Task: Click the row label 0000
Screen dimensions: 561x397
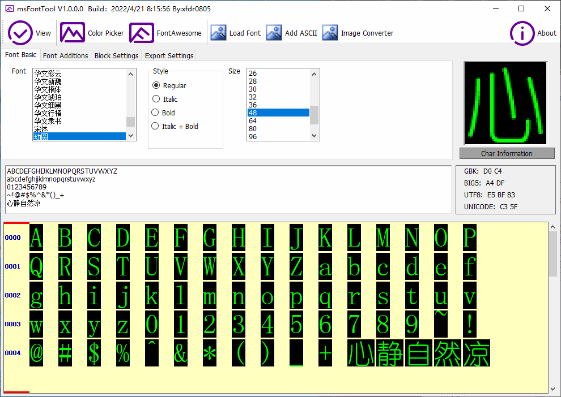Action: [x=13, y=238]
